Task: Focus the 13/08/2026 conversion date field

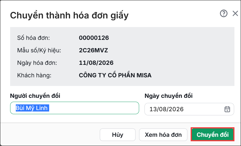Action: (x=189, y=109)
